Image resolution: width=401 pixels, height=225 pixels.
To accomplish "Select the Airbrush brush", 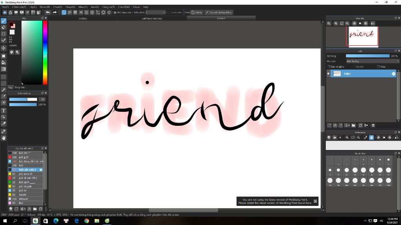I will pos(25,199).
